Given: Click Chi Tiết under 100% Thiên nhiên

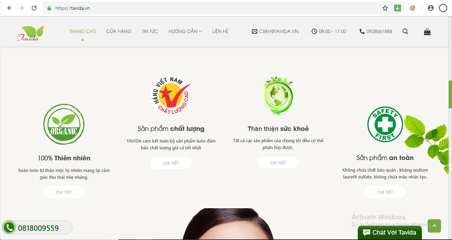Looking at the screenshot, I should 64,192.
